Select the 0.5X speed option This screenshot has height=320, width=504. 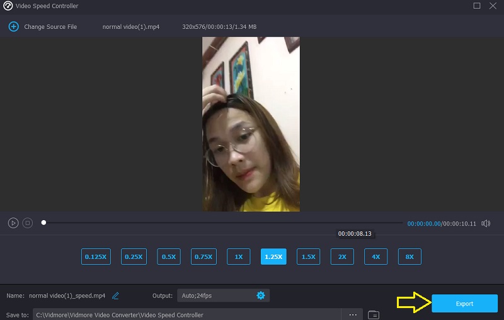click(169, 257)
